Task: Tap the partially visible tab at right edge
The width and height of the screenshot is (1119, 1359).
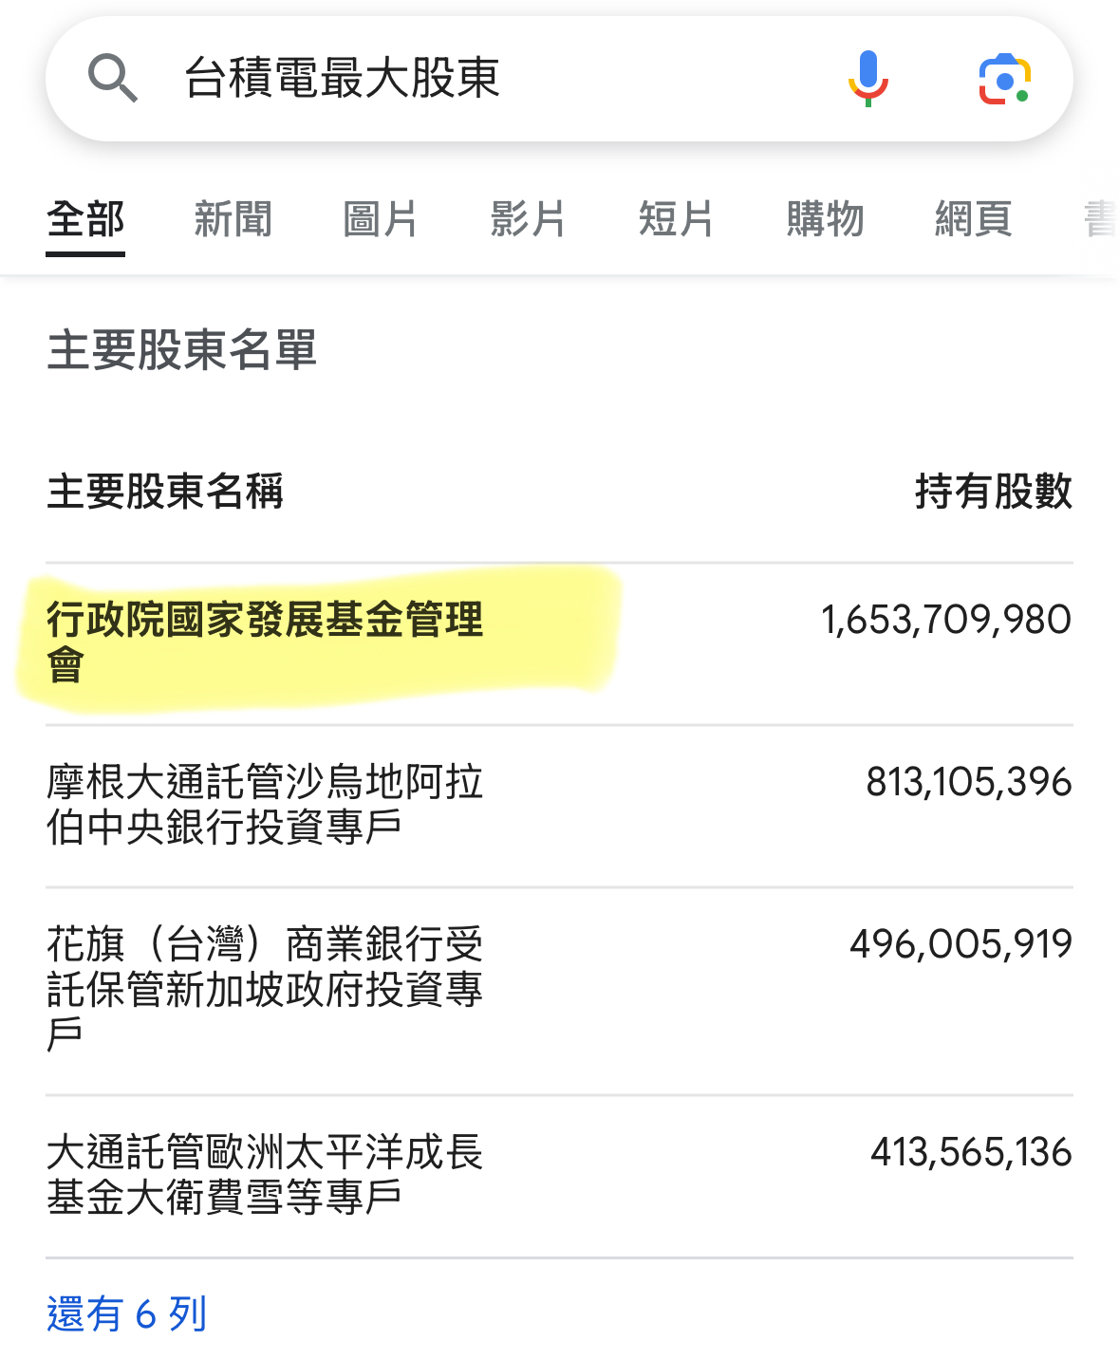Action: 1100,219
